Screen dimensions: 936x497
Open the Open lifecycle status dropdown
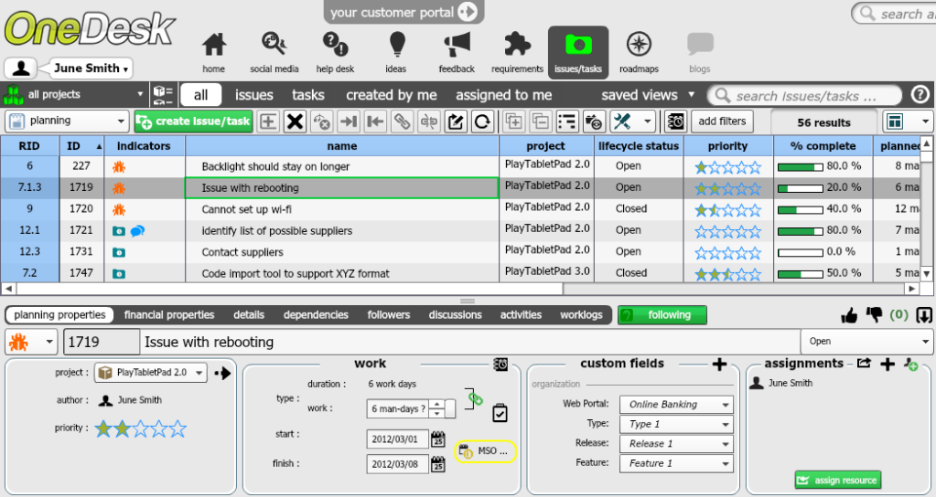[868, 342]
